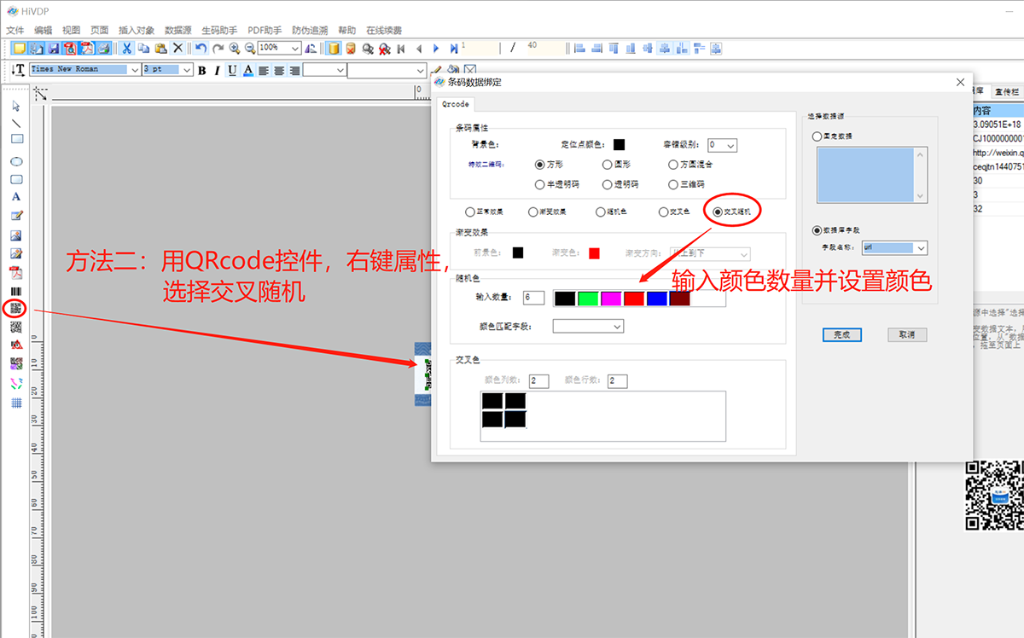Click the 完成 button
The height and width of the screenshot is (638, 1024).
842,335
